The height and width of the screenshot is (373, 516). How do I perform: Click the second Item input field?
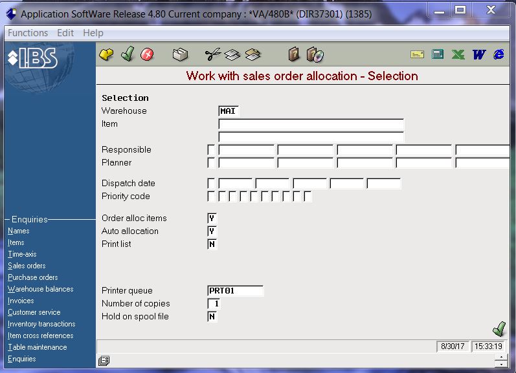point(311,137)
